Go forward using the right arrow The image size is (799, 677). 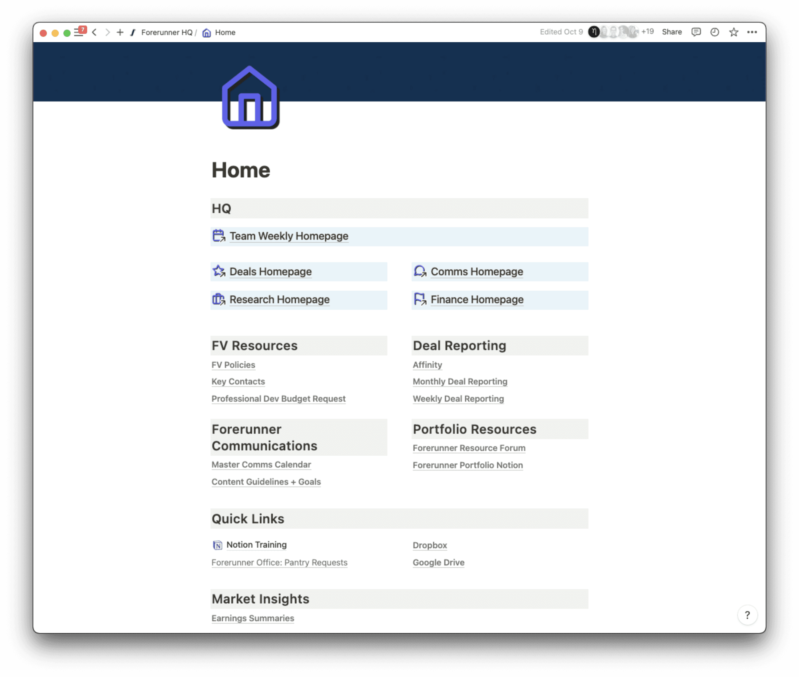108,32
